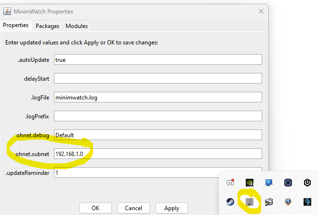The height and width of the screenshot is (215, 318).
Task: Switch to the Packages tab
Action: pos(47,26)
